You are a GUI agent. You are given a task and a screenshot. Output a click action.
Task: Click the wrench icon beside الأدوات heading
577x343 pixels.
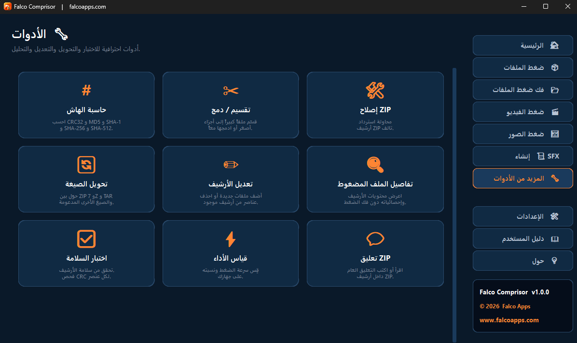pyautogui.click(x=61, y=34)
